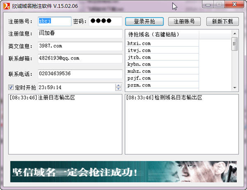The image size is (247, 190).
Task: Select psjf.com in the domain list
Action: tap(162, 78)
